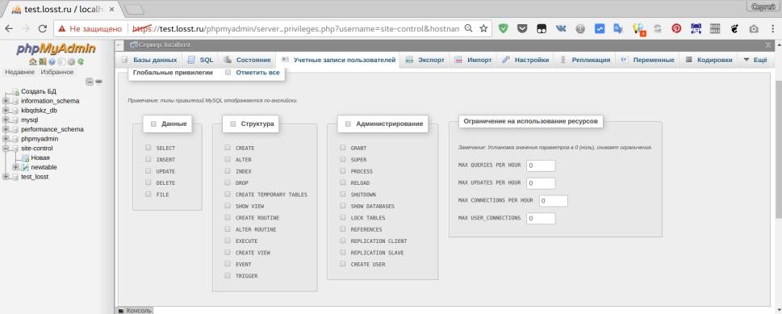Click the MAX QUERIES PER HOUR field

click(541, 165)
